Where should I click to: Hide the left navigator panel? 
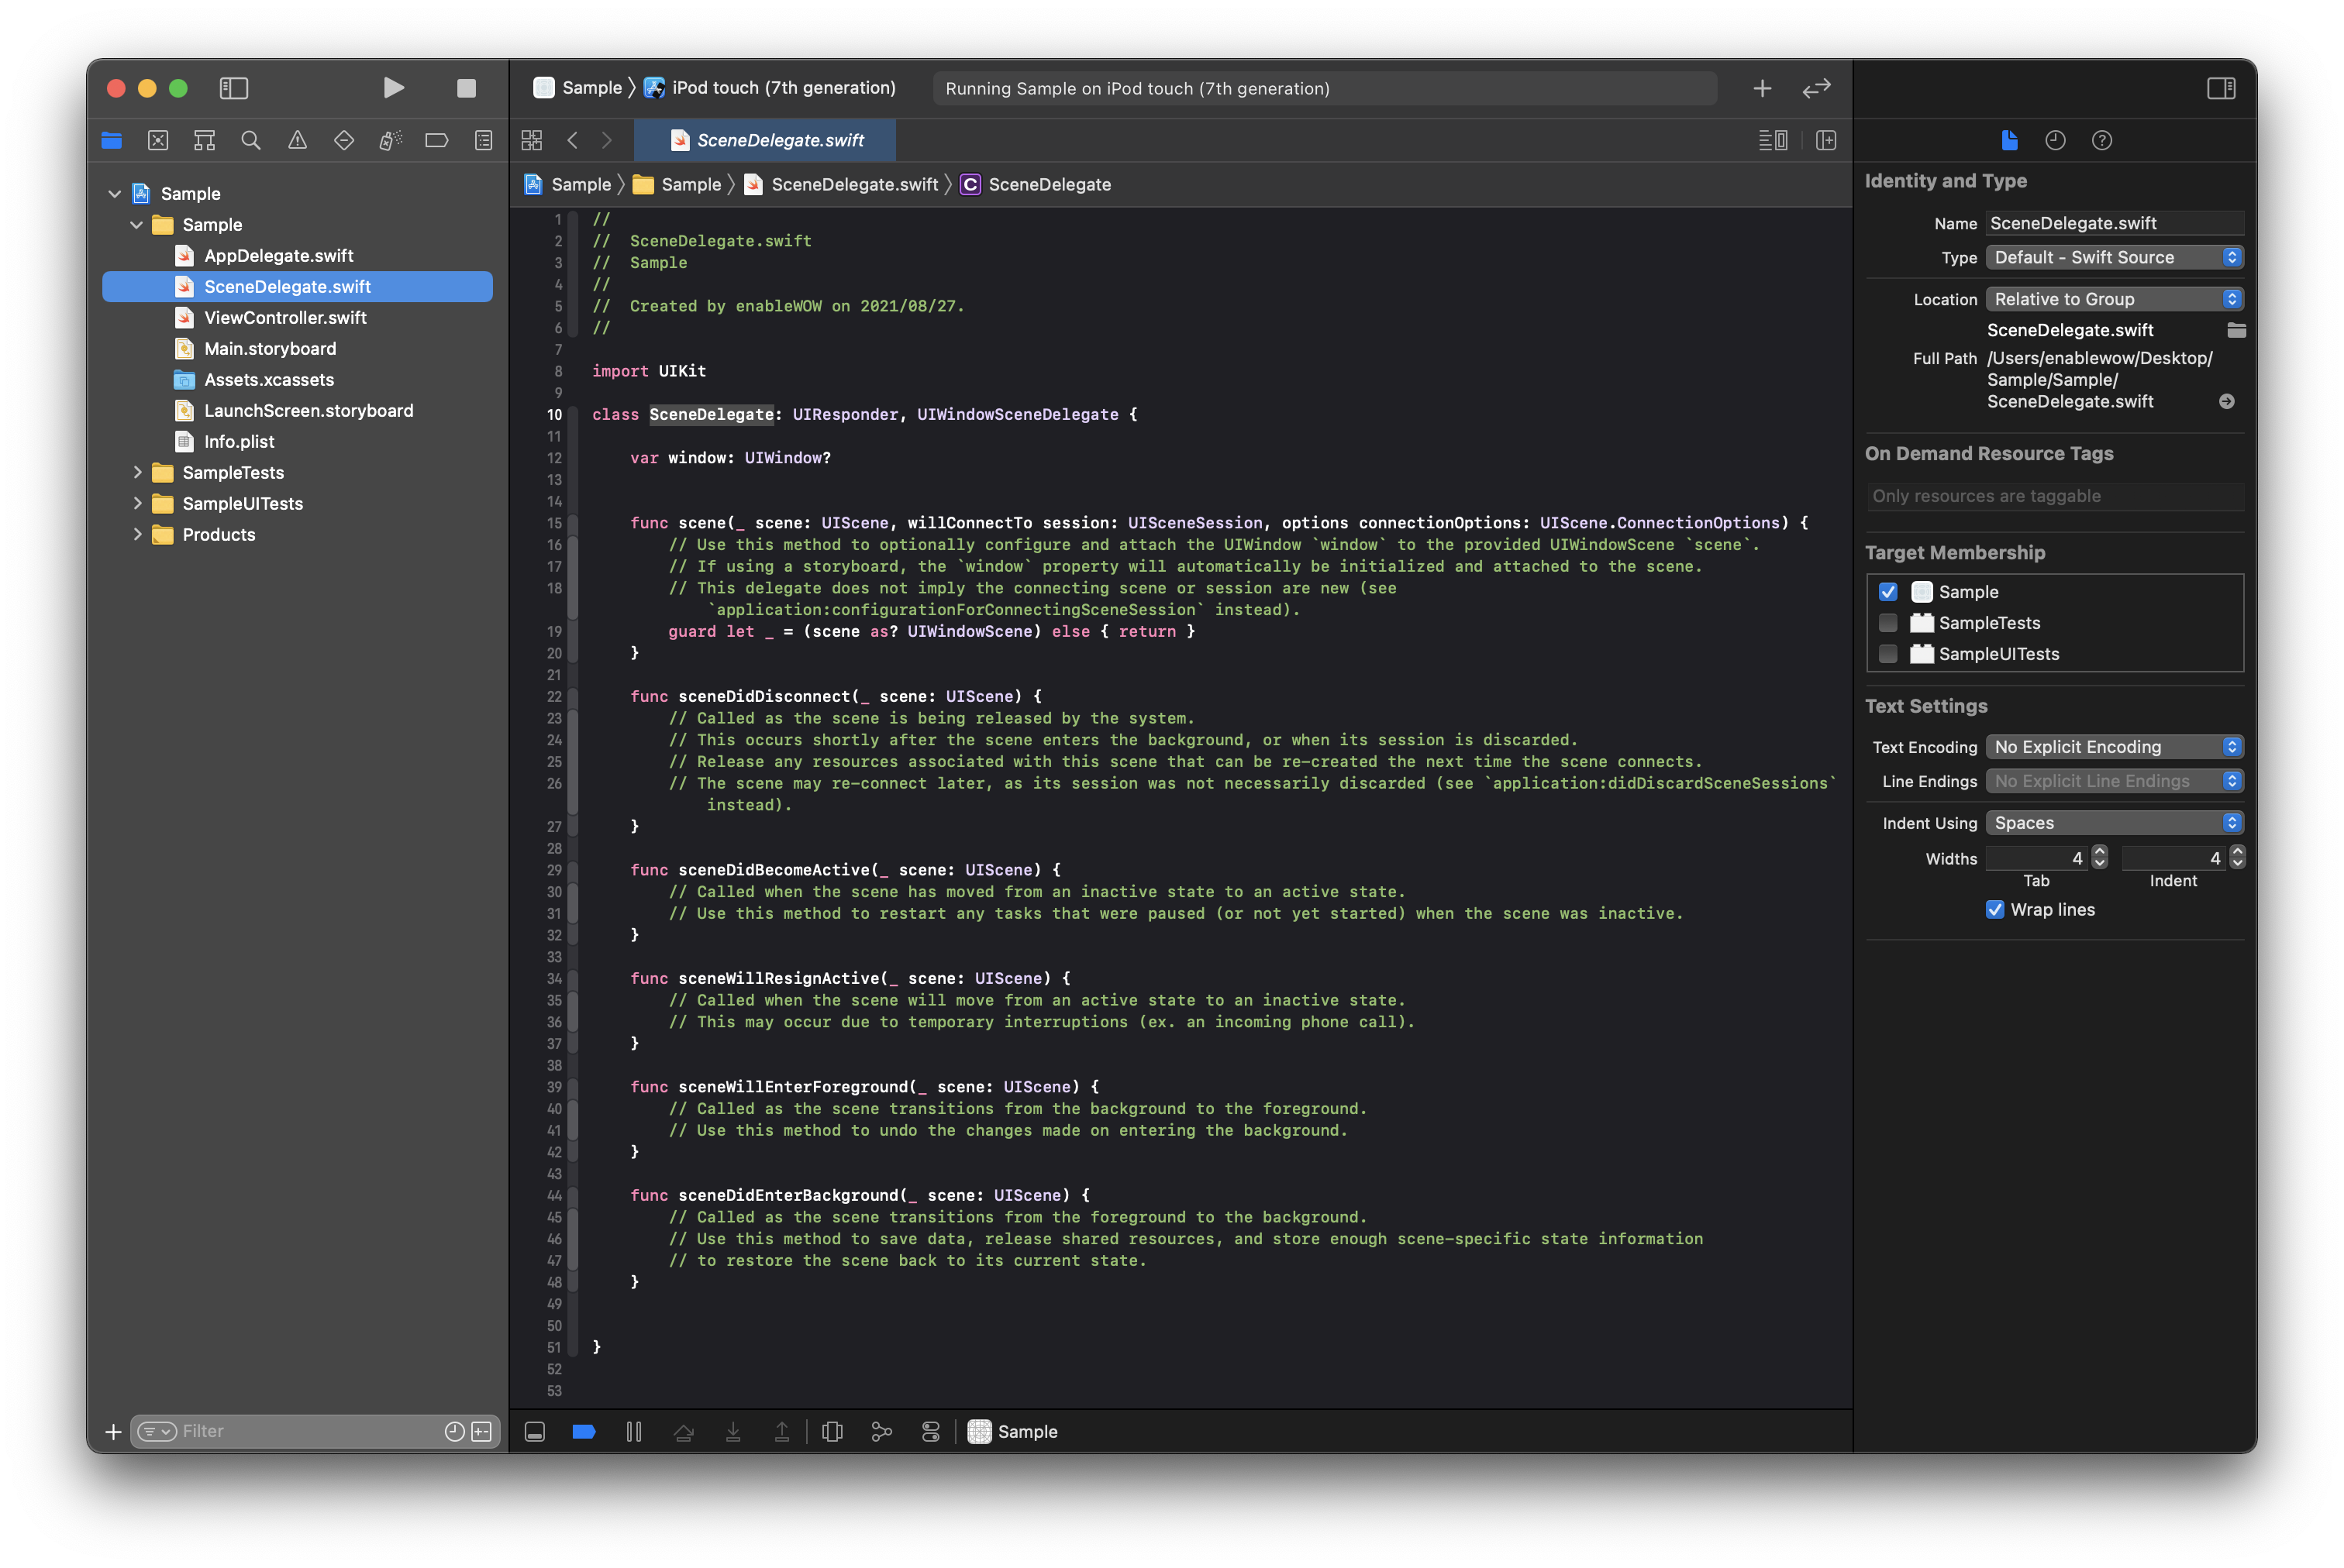pos(233,88)
